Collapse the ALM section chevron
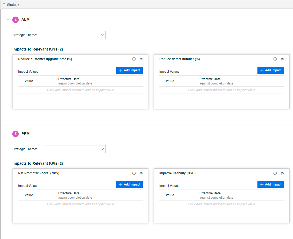293x239 pixels. (x=8, y=20)
